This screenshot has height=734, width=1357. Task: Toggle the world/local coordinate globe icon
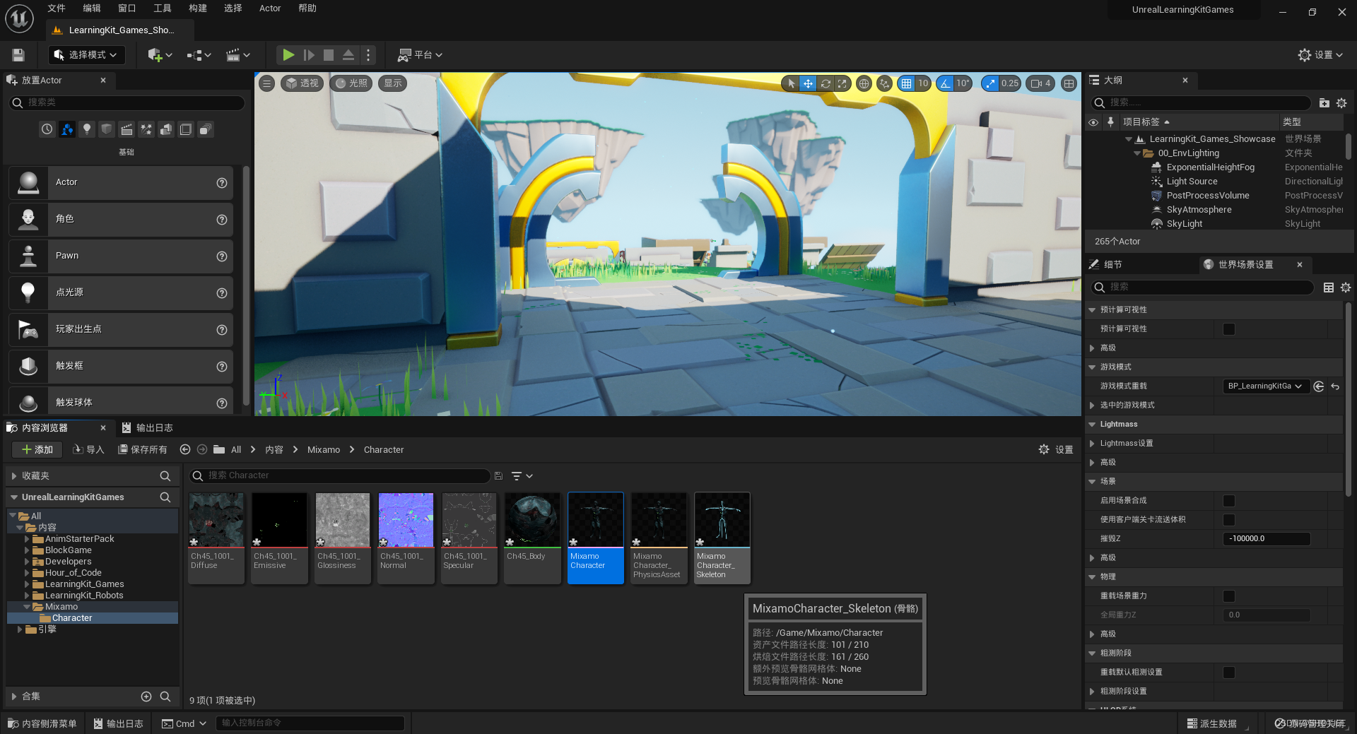(x=864, y=83)
